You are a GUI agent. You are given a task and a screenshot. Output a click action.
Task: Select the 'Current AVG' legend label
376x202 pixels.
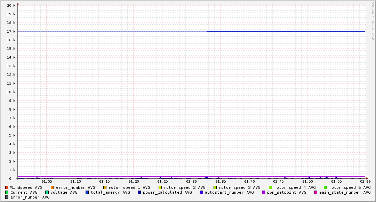click(x=24, y=192)
